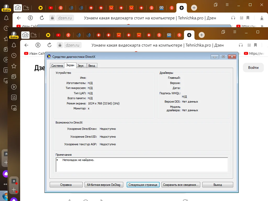Expand bookmarks overflow chevrons in outer browser

[x=262, y=26]
